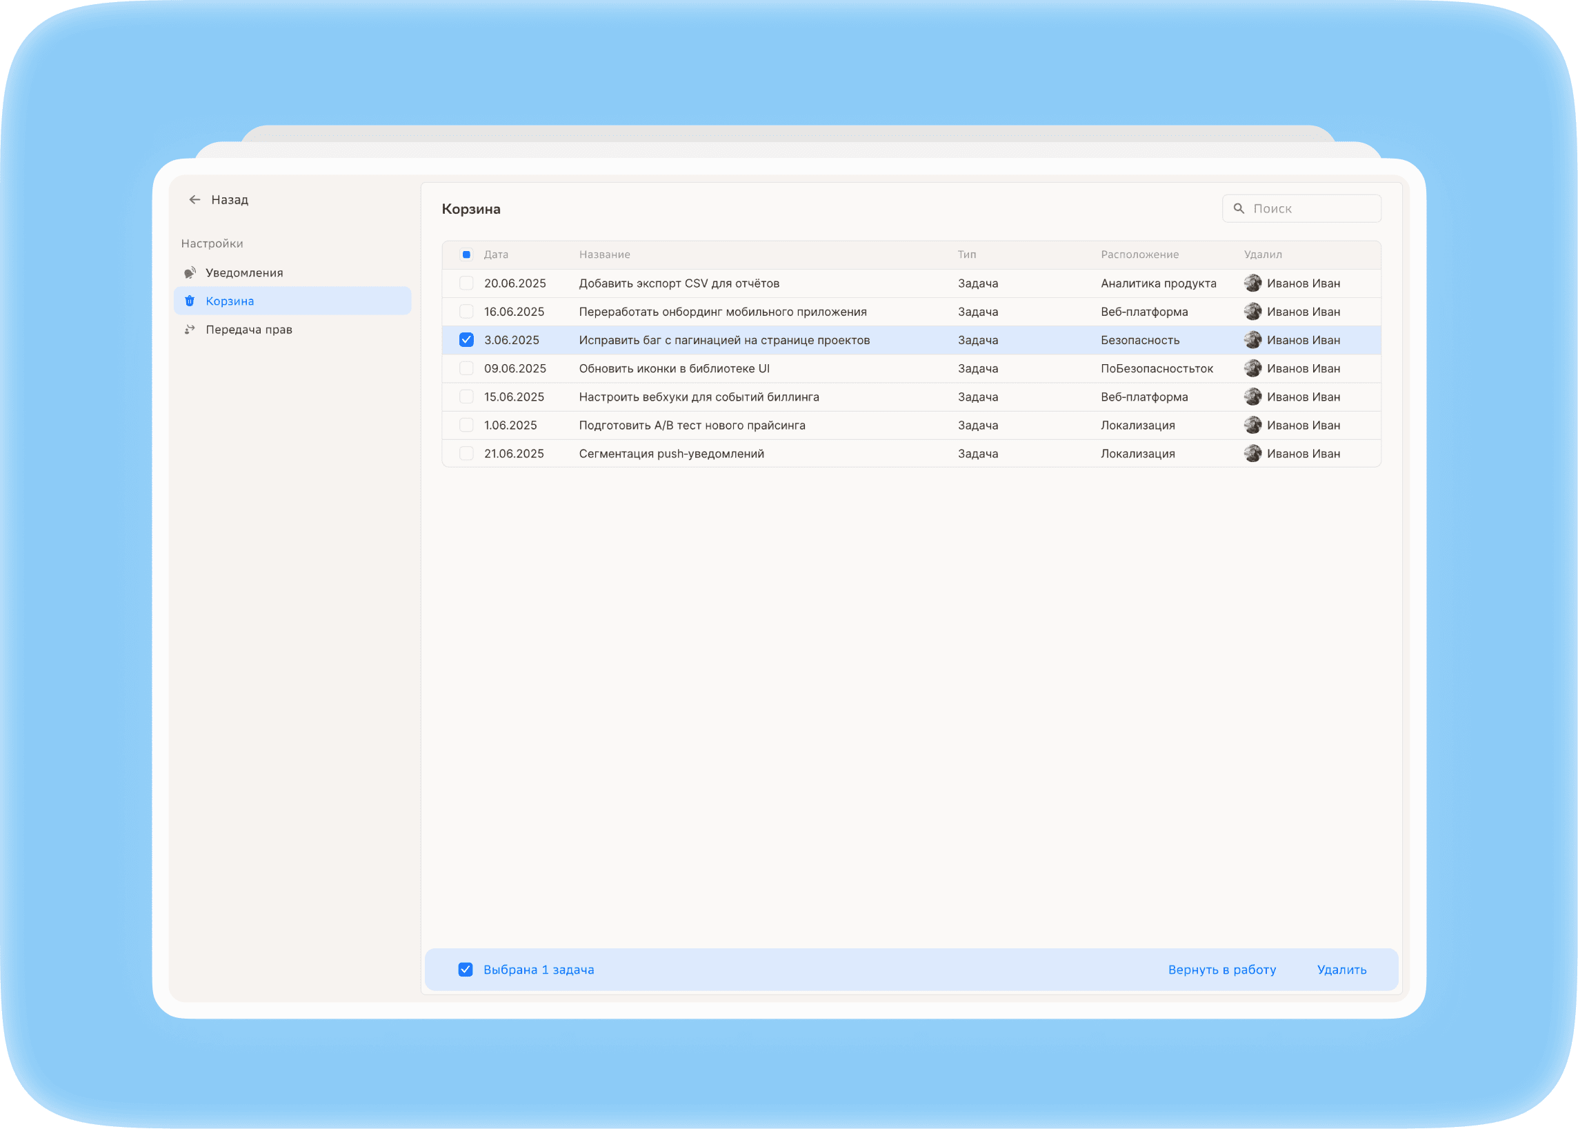Click Иванов Иван avatar in the 20.06.2025 row
1578x1129 pixels.
pos(1252,283)
